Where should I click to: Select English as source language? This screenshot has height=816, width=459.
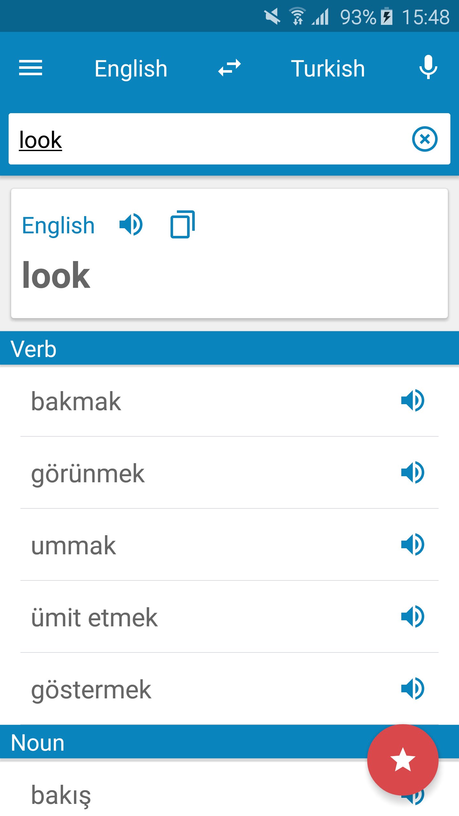click(131, 69)
